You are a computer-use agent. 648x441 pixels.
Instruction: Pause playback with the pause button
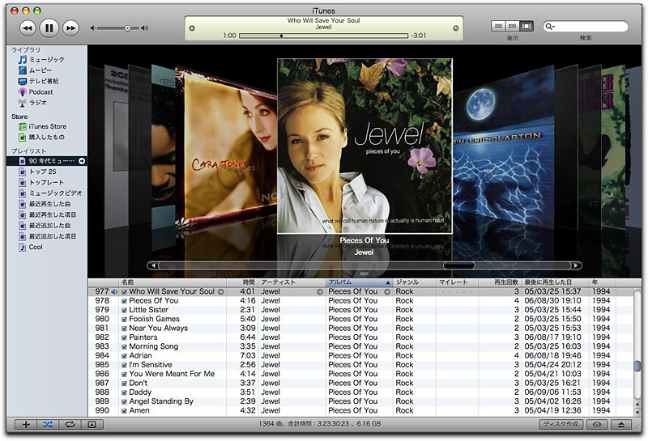click(x=49, y=28)
